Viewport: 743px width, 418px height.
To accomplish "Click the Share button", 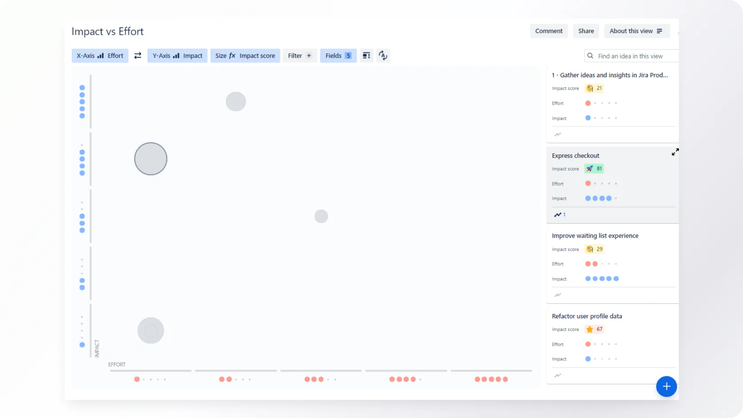I will tap(586, 31).
